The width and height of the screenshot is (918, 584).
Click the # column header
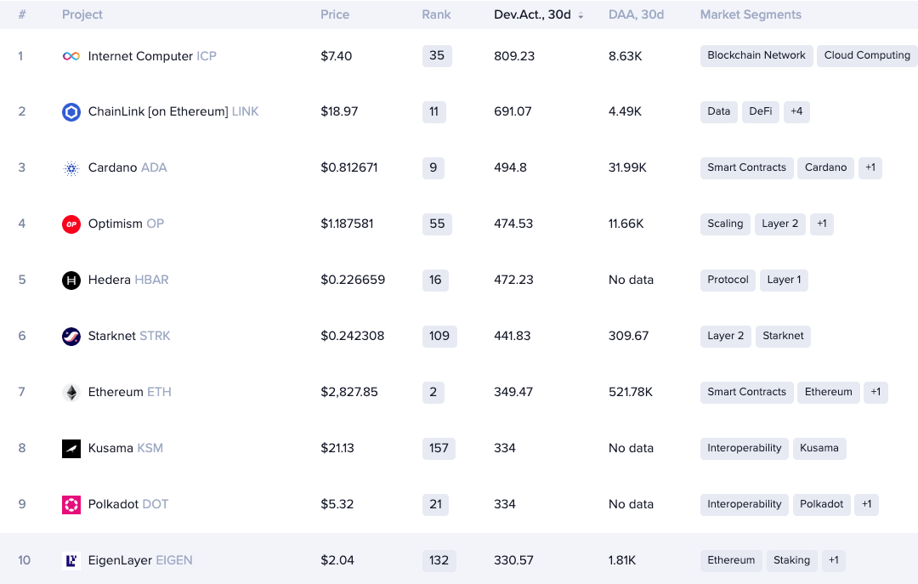pos(21,14)
